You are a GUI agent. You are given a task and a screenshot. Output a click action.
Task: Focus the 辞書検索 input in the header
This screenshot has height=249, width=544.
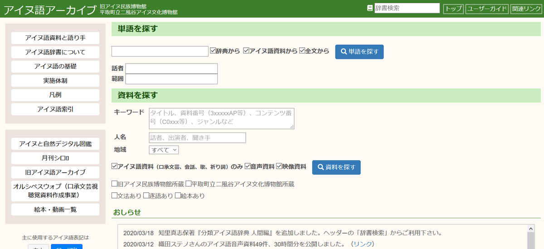click(407, 8)
